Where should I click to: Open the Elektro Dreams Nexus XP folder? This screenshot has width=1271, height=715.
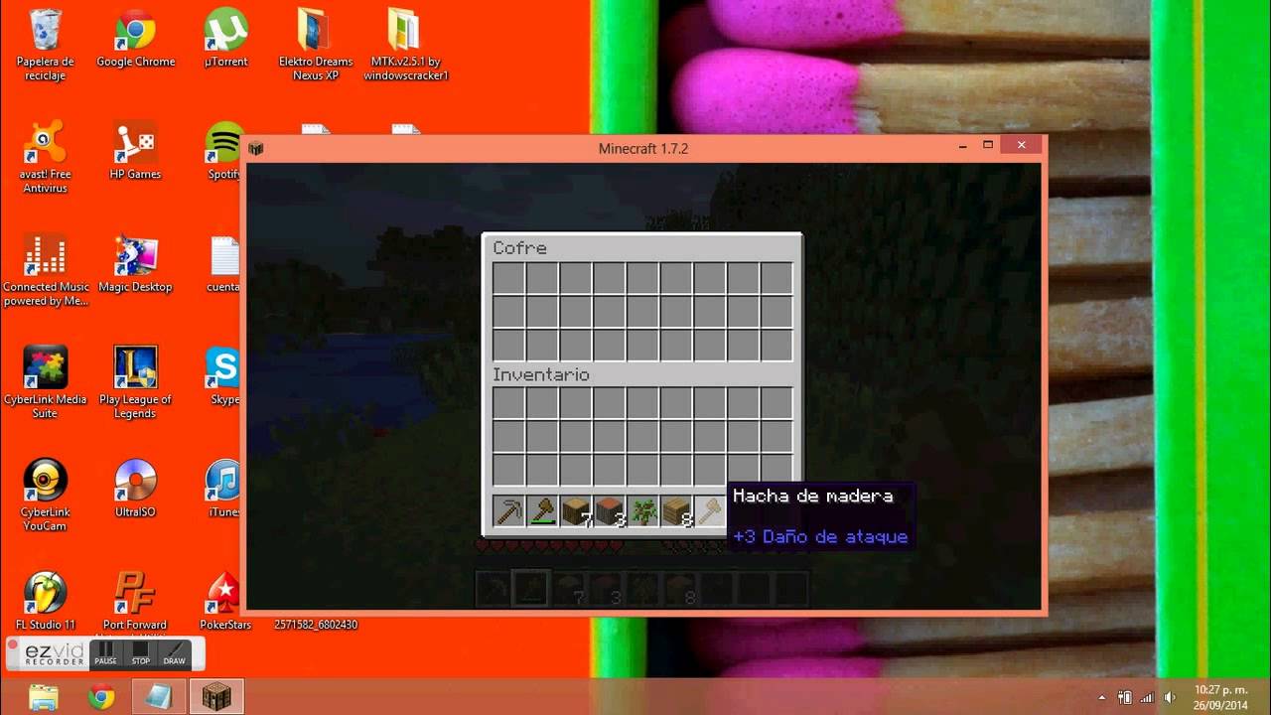click(x=316, y=45)
